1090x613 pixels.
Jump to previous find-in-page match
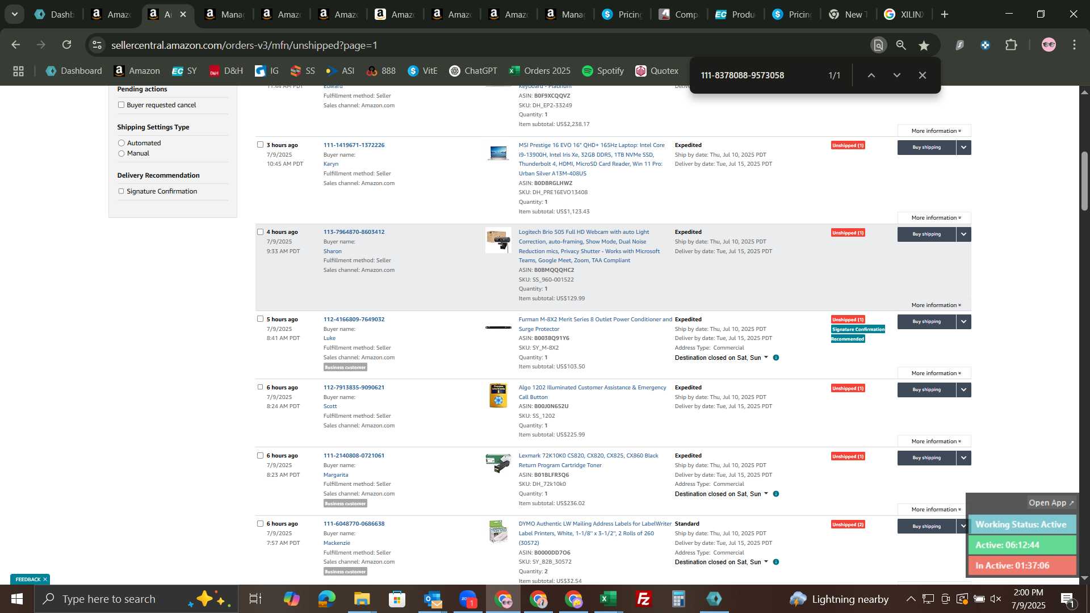(871, 75)
